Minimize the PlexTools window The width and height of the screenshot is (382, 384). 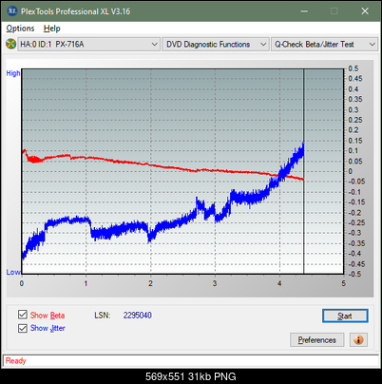pos(304,11)
